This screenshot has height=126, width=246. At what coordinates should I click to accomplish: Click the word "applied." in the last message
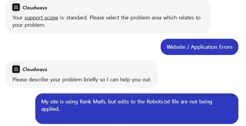(50, 109)
